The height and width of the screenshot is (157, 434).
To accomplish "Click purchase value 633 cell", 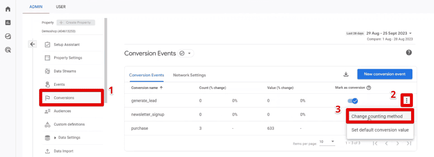I will pos(270,129).
